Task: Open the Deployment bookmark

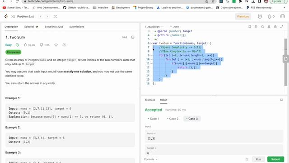Action: (121, 8)
